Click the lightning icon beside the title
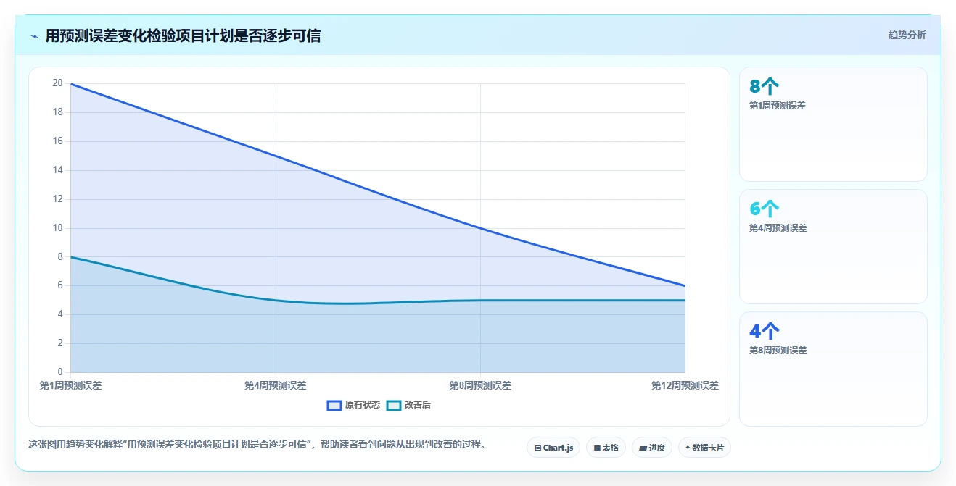956x486 pixels. (34, 35)
